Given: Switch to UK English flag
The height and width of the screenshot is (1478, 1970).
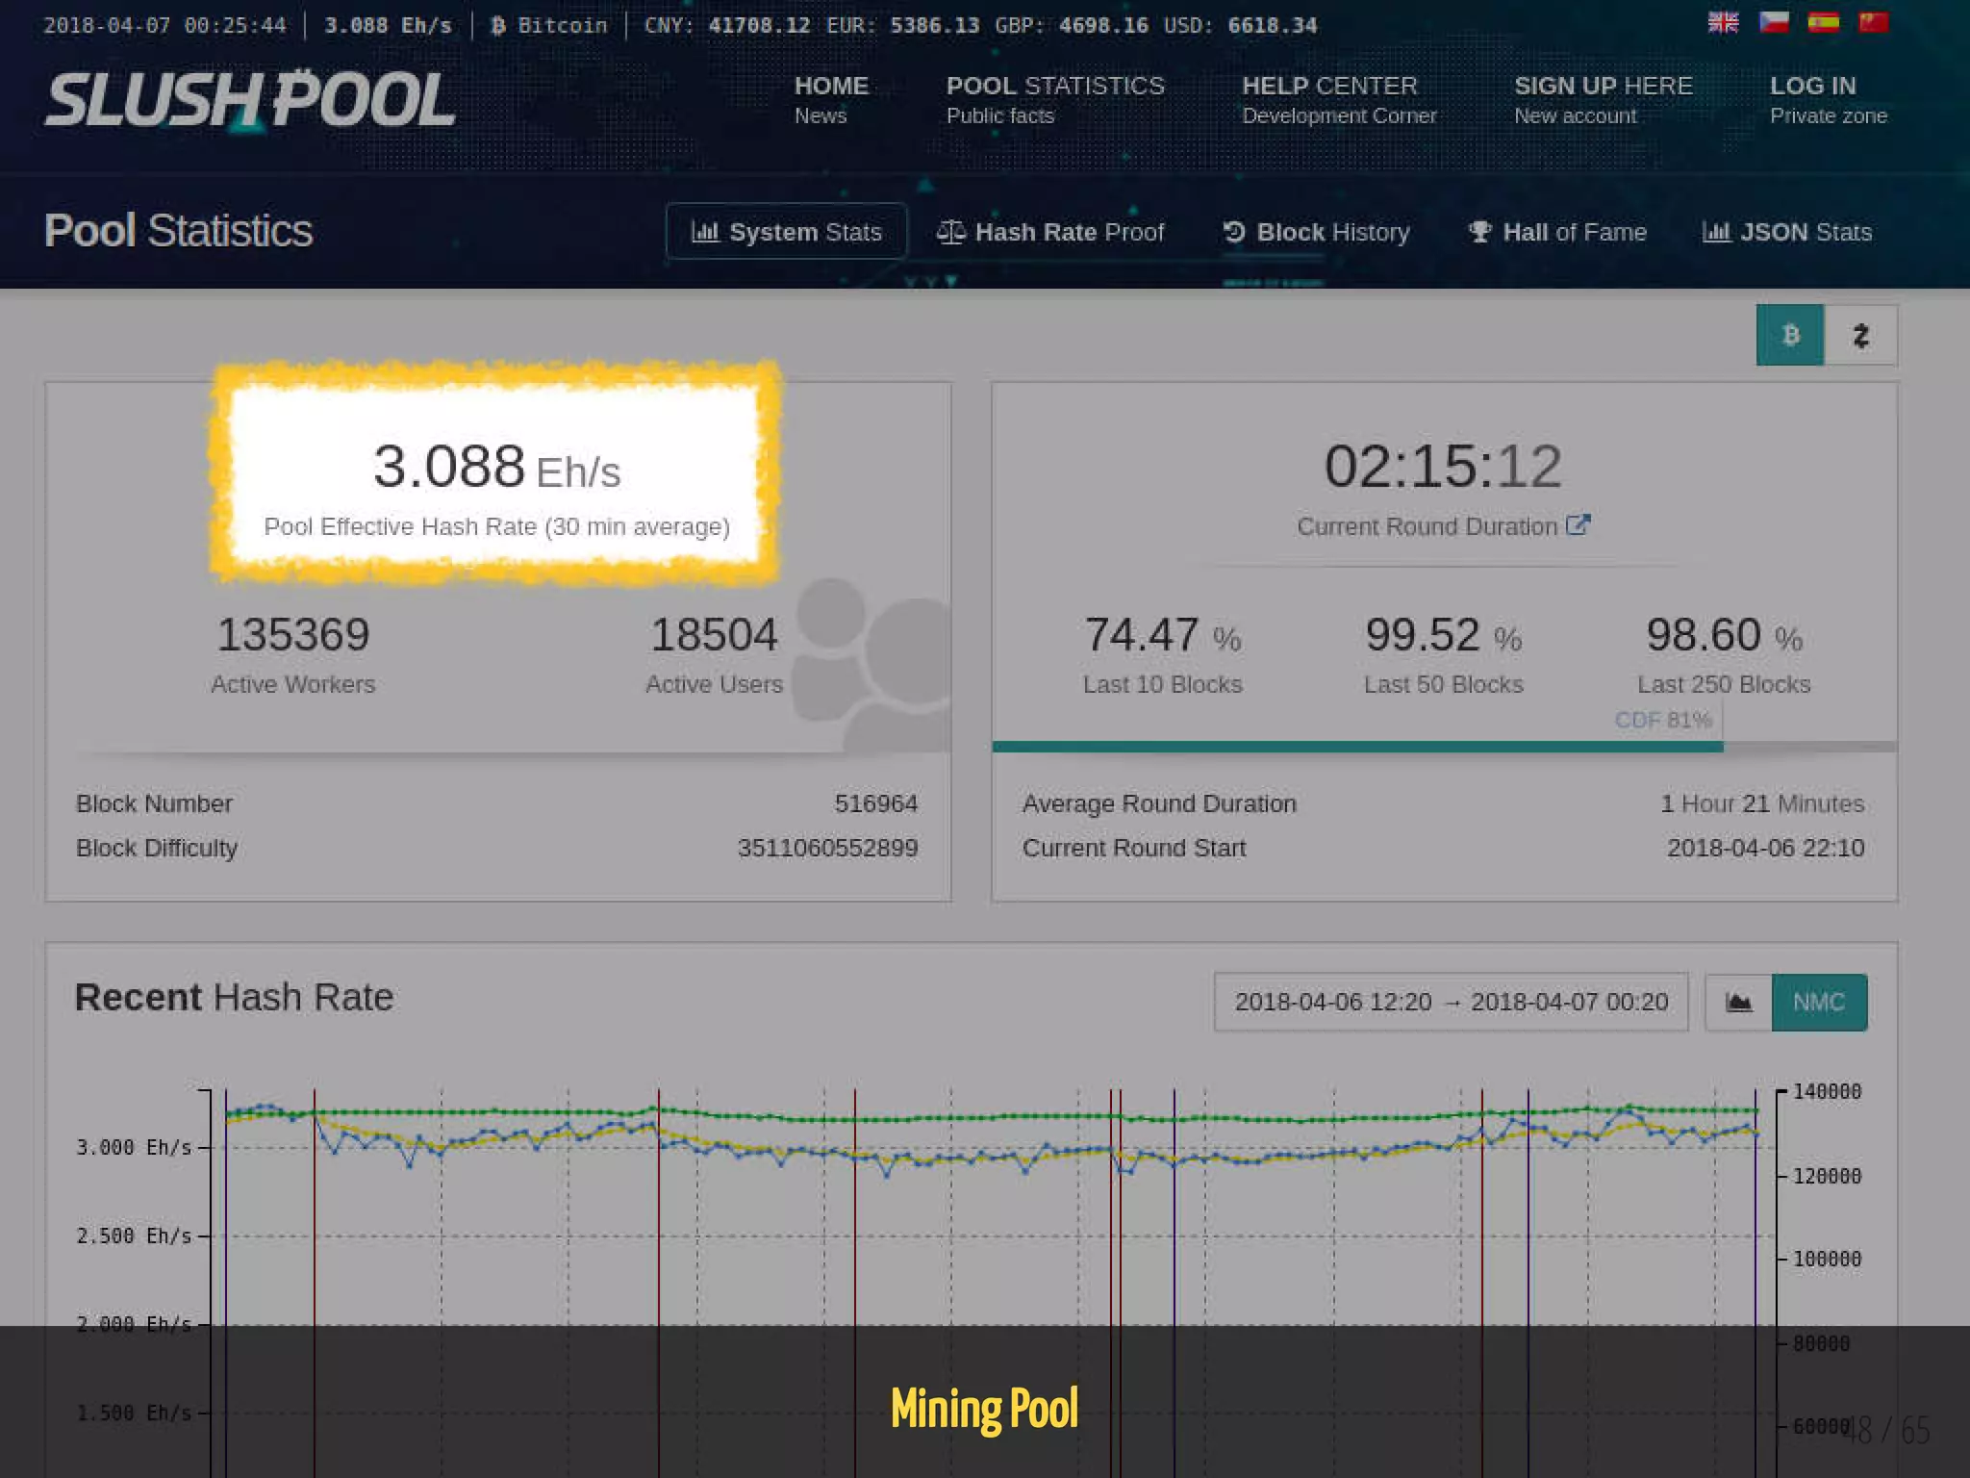Looking at the screenshot, I should [1723, 22].
